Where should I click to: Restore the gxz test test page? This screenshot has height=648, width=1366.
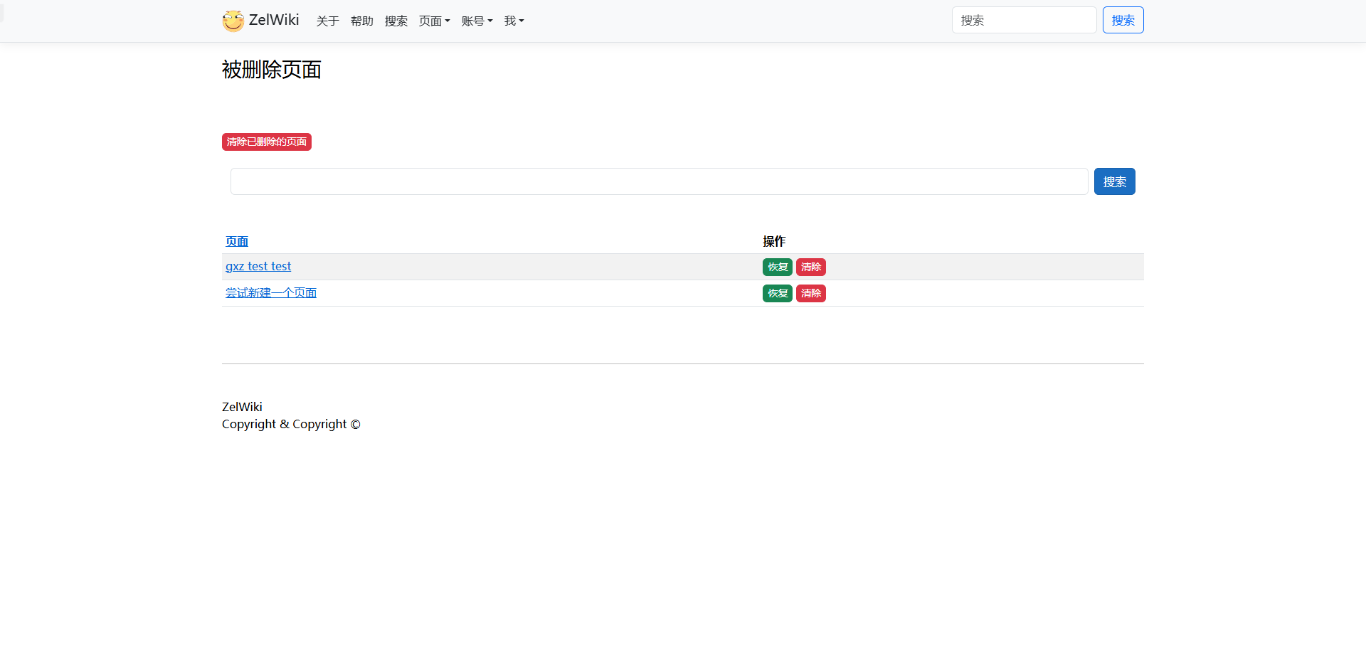777,267
